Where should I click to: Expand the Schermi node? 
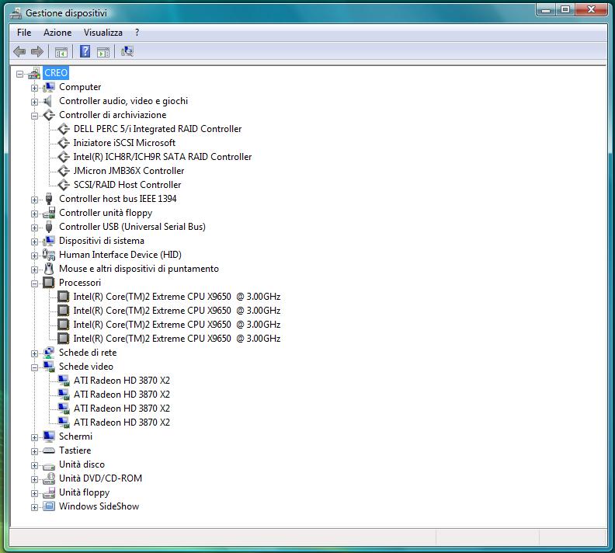[x=34, y=437]
